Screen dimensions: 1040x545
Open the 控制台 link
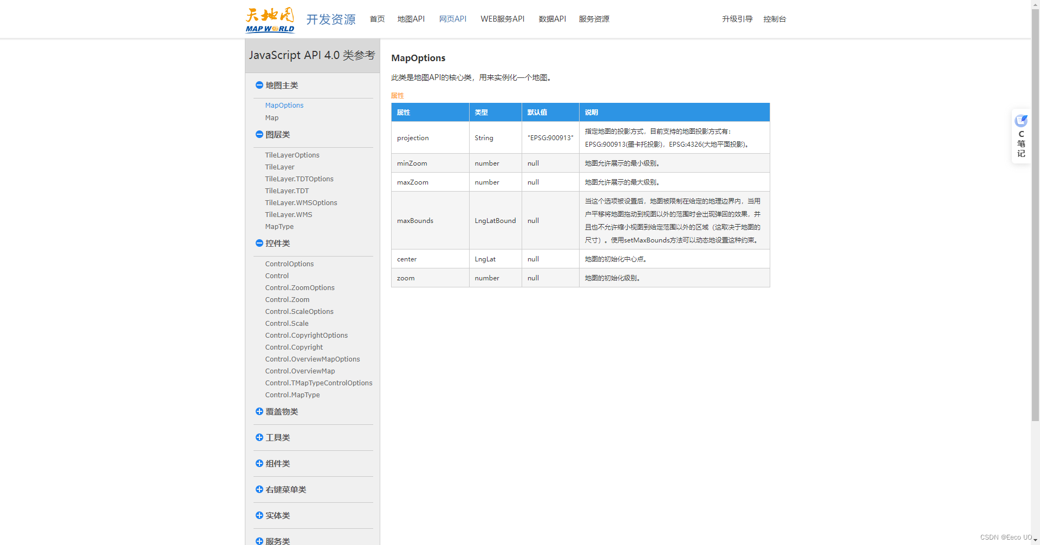774,18
